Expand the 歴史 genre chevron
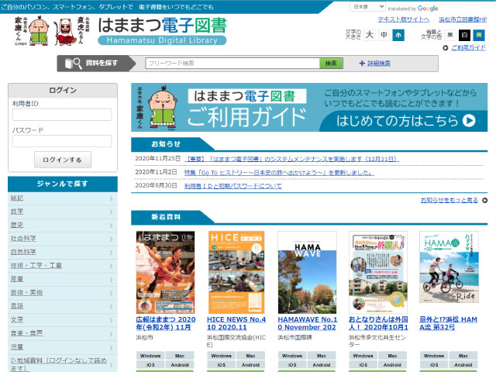 pos(112,226)
